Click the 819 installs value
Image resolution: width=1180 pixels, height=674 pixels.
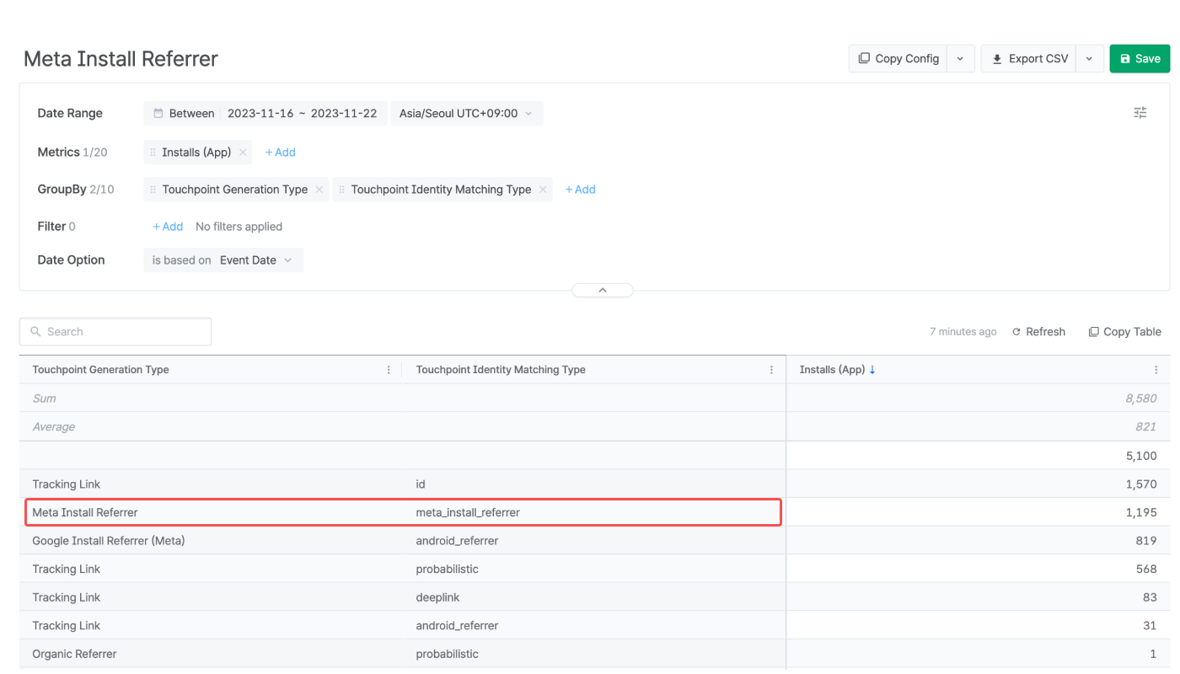point(1146,541)
